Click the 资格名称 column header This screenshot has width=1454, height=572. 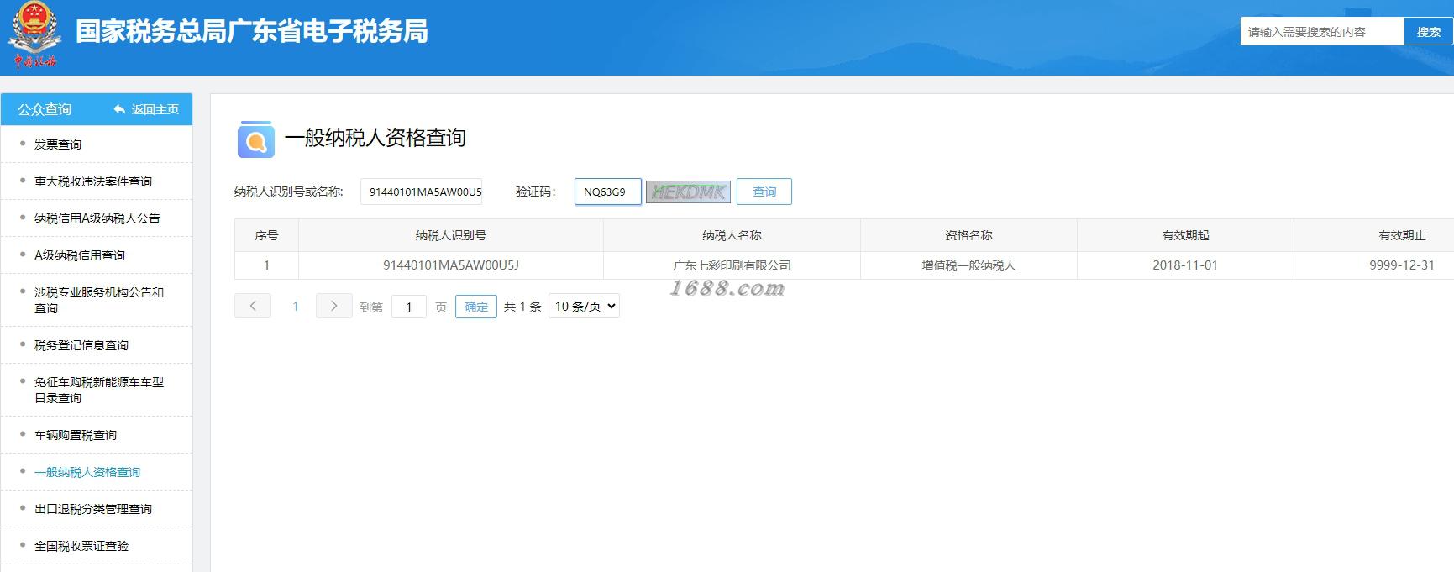(968, 235)
